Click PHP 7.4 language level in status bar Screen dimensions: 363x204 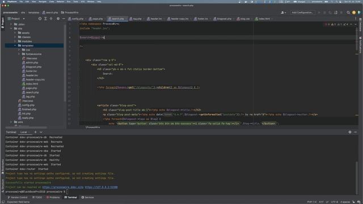coord(311,202)
